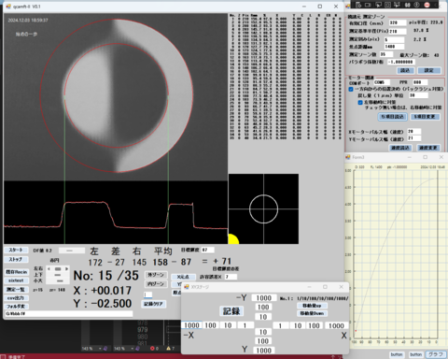Click the 許容誤差X input field

coord(231,277)
